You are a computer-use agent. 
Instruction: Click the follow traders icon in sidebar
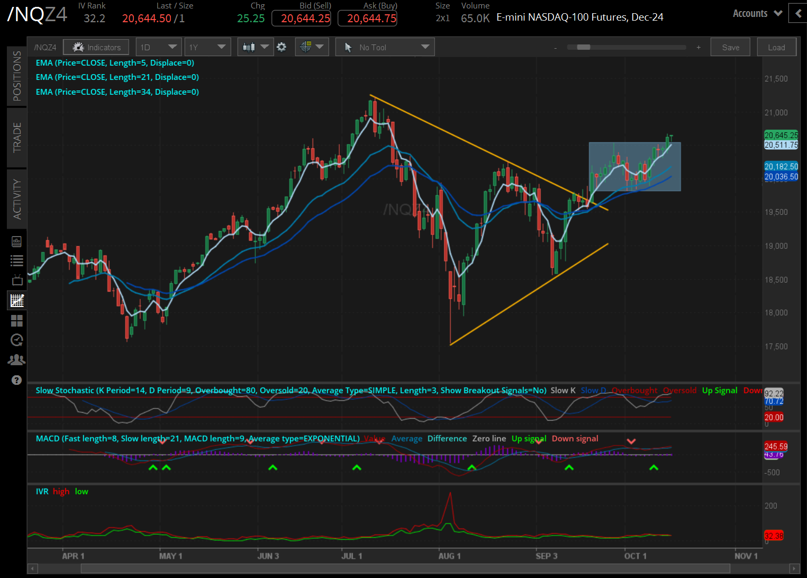[16, 359]
